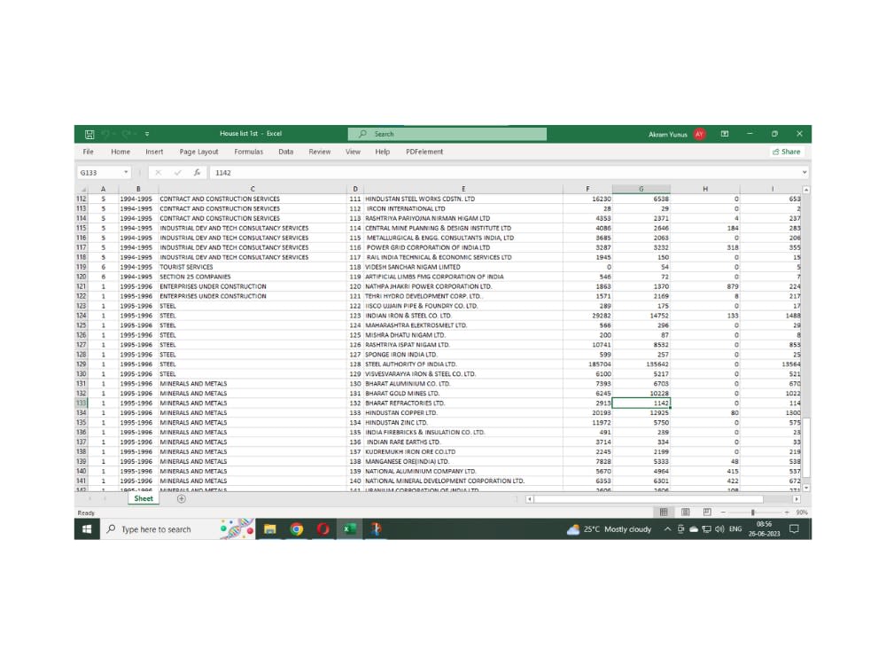886x665 pixels.
Task: Switch to Normal view icon
Action: click(x=664, y=512)
